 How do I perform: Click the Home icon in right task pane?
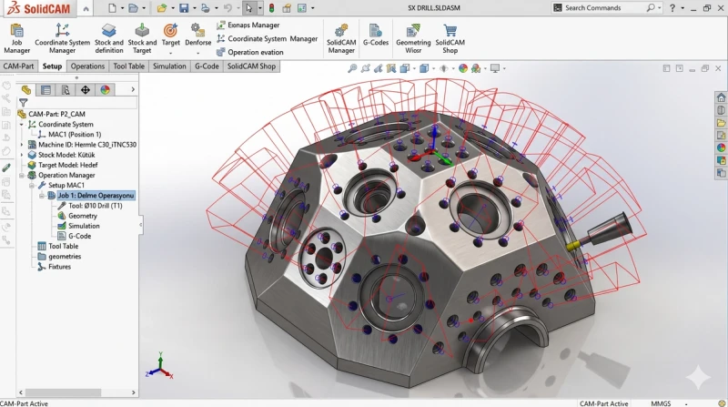[x=721, y=97]
